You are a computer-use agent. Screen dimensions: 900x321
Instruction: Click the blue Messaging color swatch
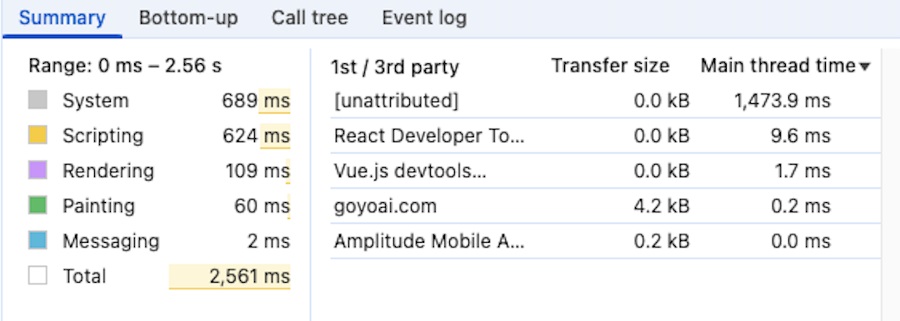[x=37, y=241]
